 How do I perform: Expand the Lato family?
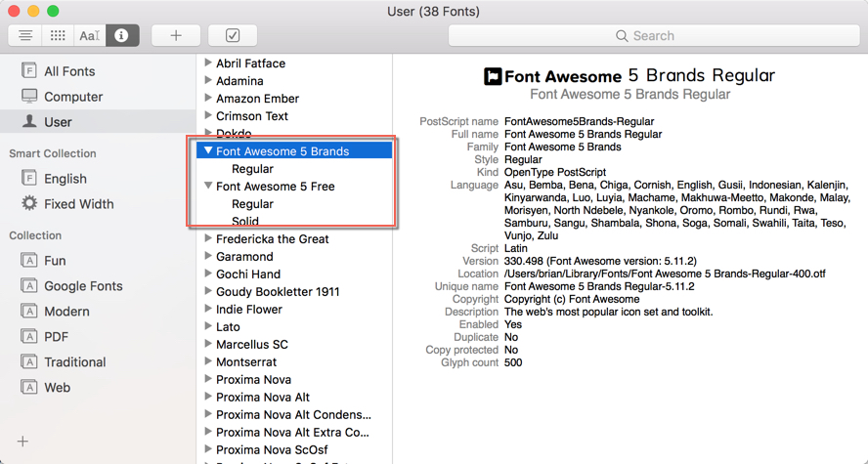tap(208, 326)
